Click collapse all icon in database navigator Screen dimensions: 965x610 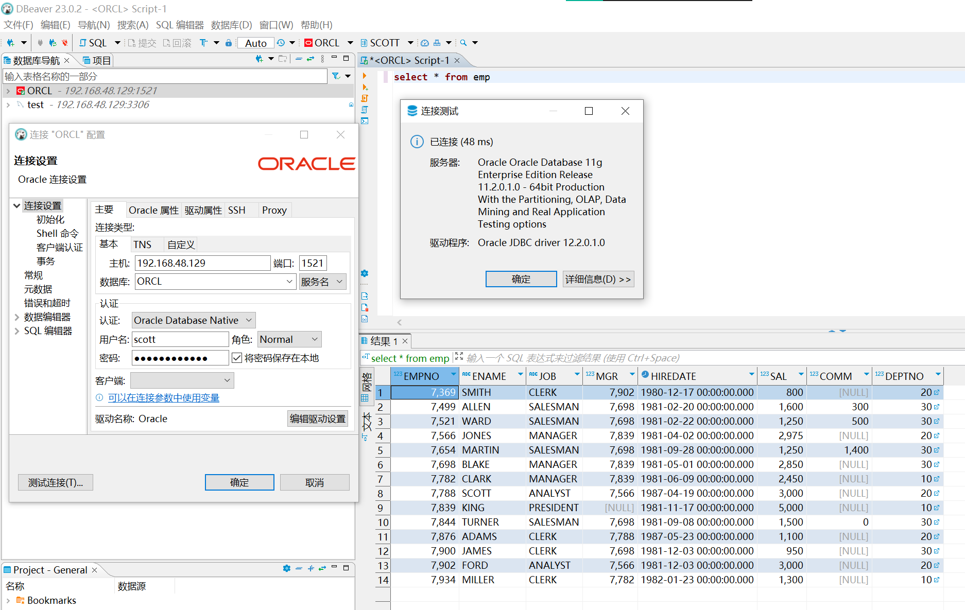(x=299, y=59)
